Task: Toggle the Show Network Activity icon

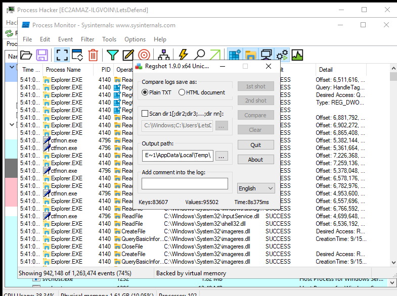Action: (x=267, y=55)
